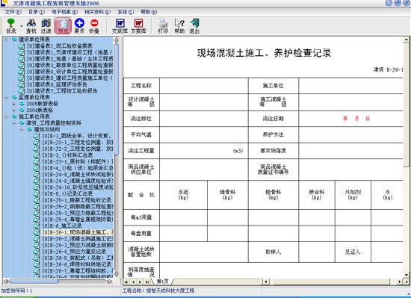Select tree item K-6_施工记录
The width and height of the screenshot is (411, 298).
pyautogui.click(x=62, y=226)
